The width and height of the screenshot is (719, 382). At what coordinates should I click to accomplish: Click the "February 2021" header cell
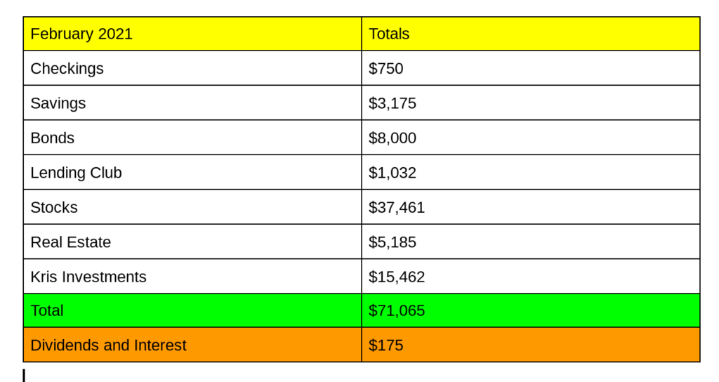pos(81,34)
